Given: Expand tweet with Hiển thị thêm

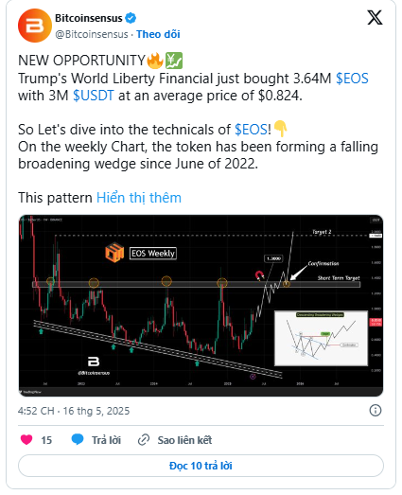Looking at the screenshot, I should pos(139,198).
